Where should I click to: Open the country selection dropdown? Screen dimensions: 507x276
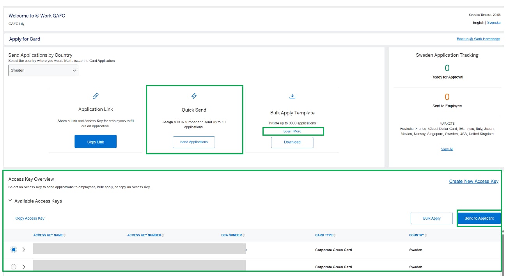tap(43, 70)
